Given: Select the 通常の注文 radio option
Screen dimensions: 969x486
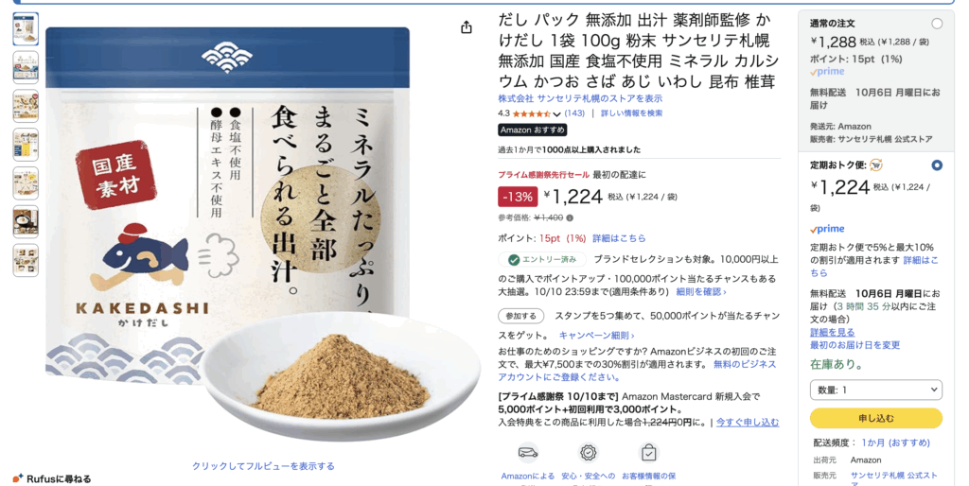Looking at the screenshot, I should [937, 24].
